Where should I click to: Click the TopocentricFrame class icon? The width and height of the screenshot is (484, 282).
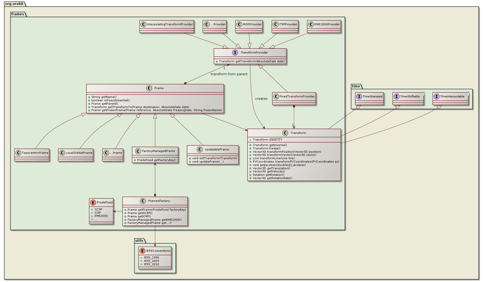tap(18, 153)
